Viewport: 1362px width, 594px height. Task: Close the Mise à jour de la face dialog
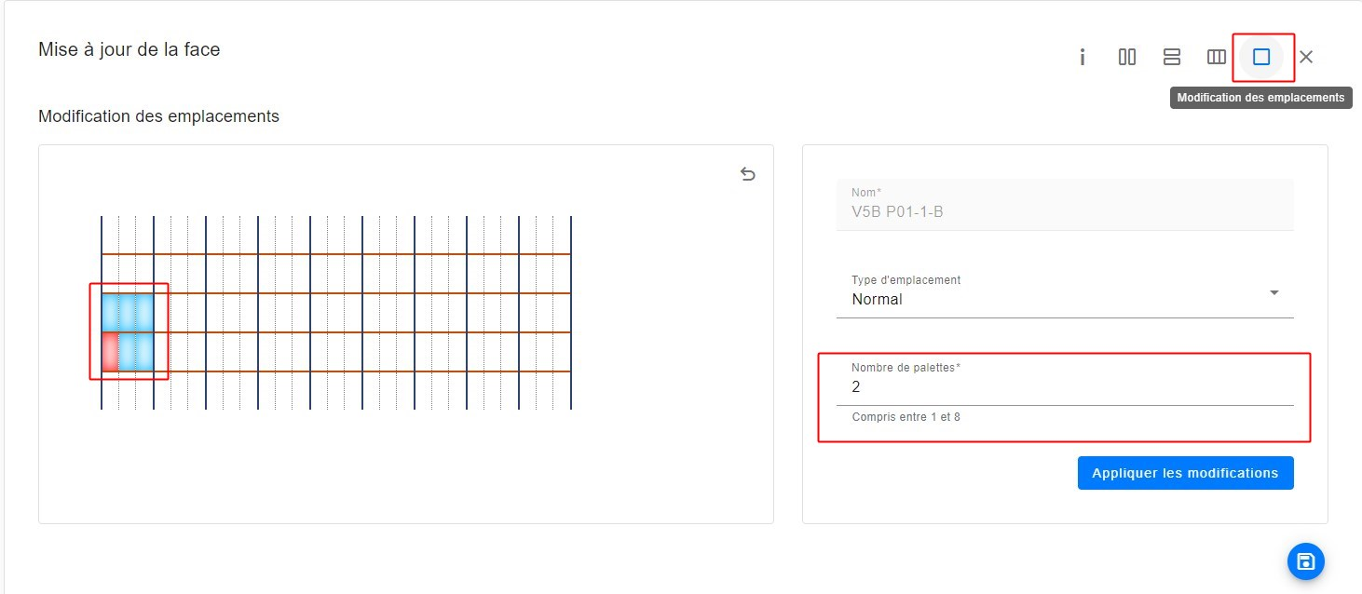click(x=1306, y=58)
